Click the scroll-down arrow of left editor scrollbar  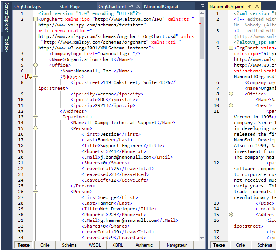pos(202,238)
